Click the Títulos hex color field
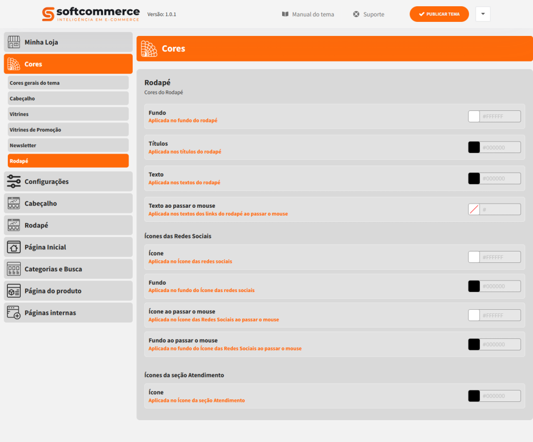Image resolution: width=533 pixels, height=442 pixels. (500, 147)
